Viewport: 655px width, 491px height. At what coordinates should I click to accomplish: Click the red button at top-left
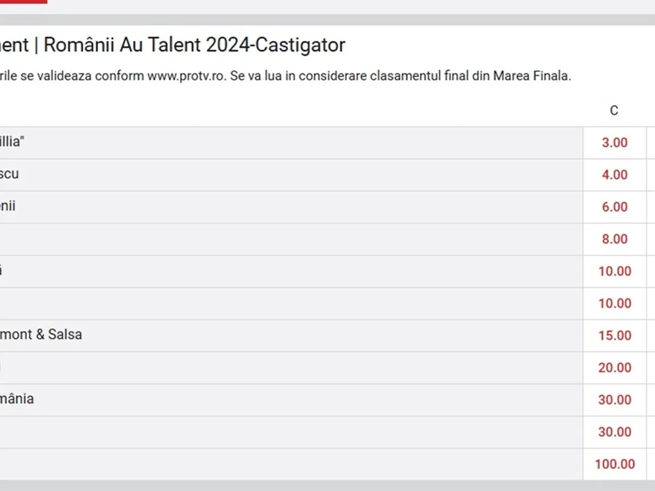[x=23, y=2]
